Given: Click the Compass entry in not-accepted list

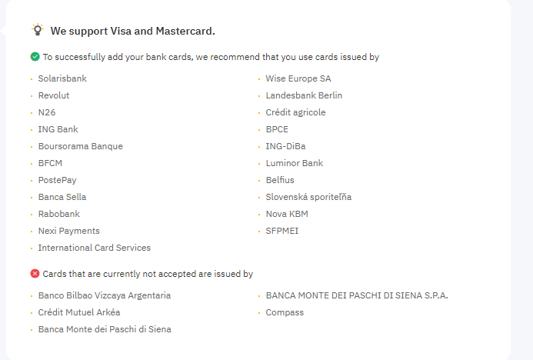Looking at the screenshot, I should click(285, 313).
